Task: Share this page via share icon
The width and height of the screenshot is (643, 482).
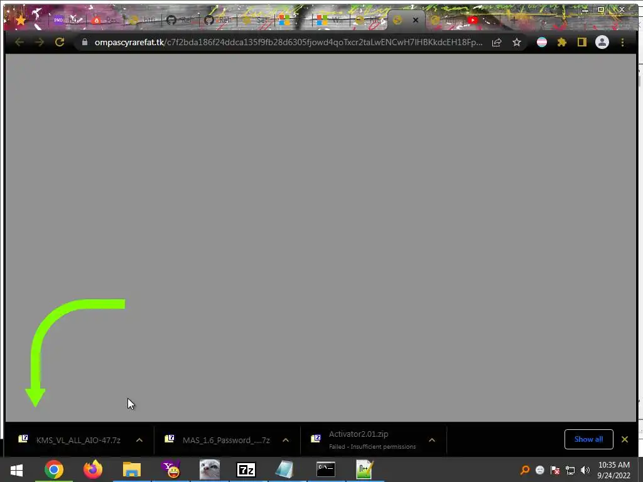Action: pos(497,42)
